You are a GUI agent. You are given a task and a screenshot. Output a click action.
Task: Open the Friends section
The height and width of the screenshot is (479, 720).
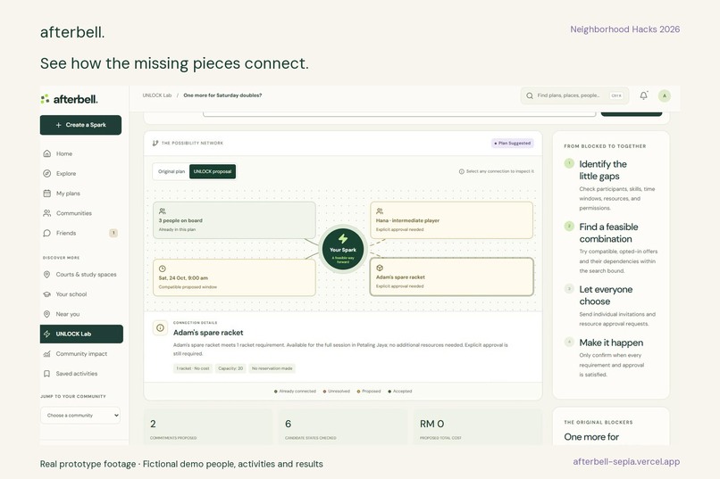[x=80, y=233]
